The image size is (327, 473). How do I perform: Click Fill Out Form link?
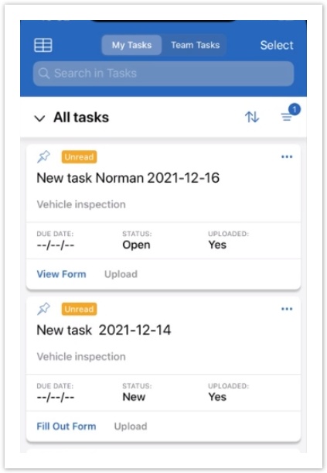coord(66,427)
